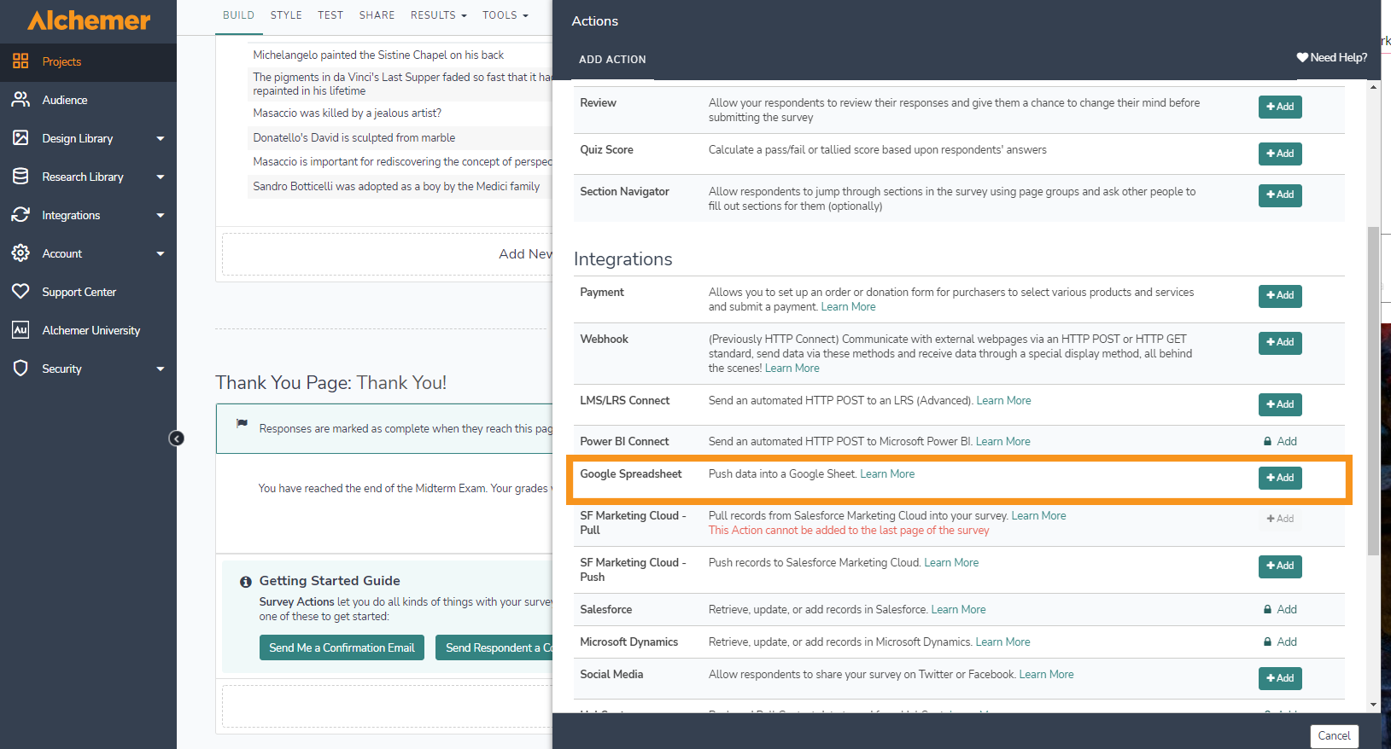
Task: Expand the Security submenu arrow
Action: [x=160, y=369]
